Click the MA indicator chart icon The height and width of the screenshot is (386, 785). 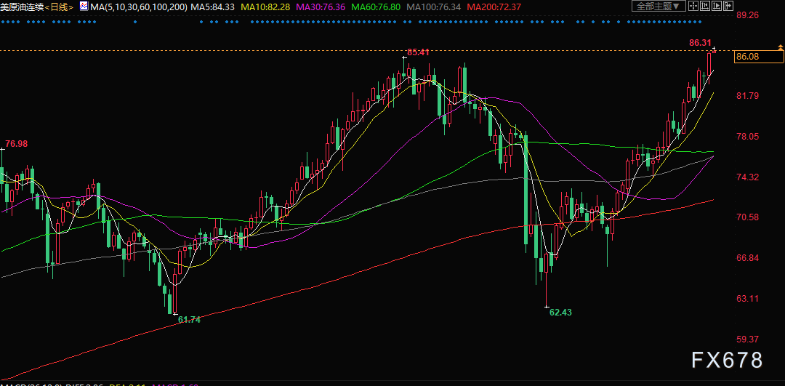coord(84,6)
